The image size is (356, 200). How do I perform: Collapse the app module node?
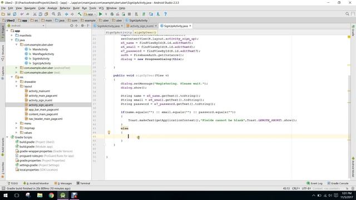(x=7, y=31)
